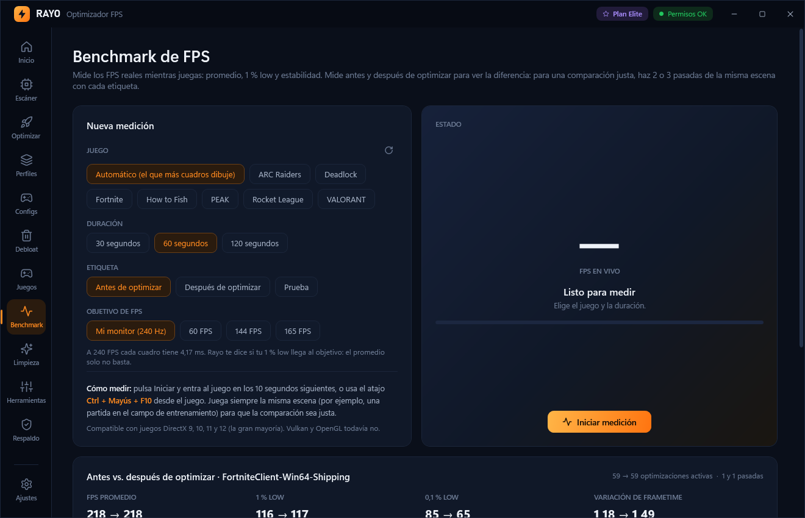The width and height of the screenshot is (805, 518).
Task: Select Automático game detection option
Action: (x=165, y=174)
